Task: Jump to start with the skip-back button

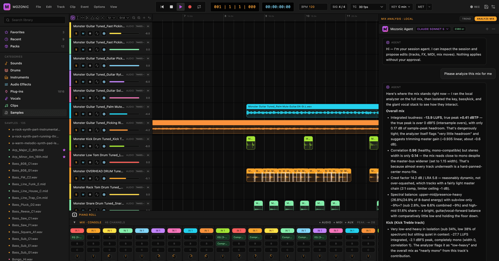Action: [162, 7]
